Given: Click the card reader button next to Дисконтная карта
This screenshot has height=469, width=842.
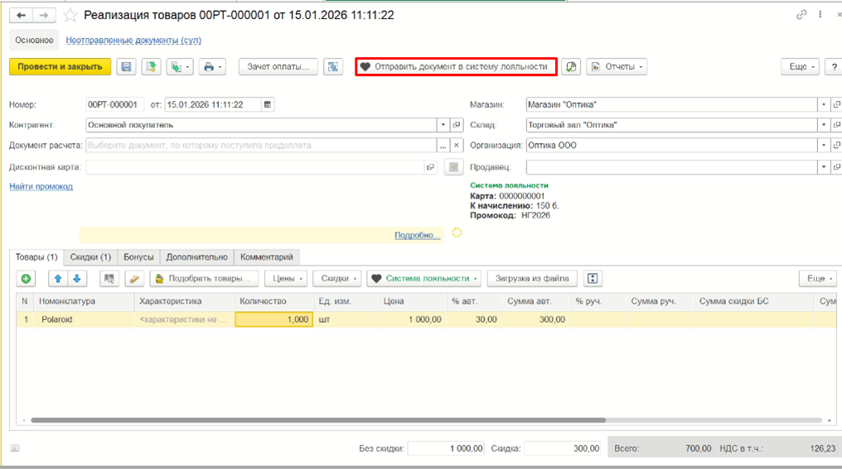Looking at the screenshot, I should click(454, 167).
